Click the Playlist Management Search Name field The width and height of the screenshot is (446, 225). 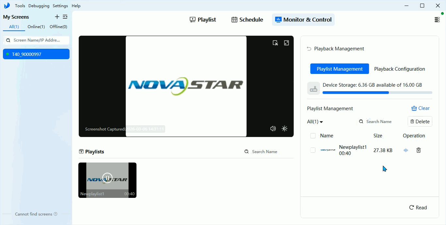pos(381,122)
